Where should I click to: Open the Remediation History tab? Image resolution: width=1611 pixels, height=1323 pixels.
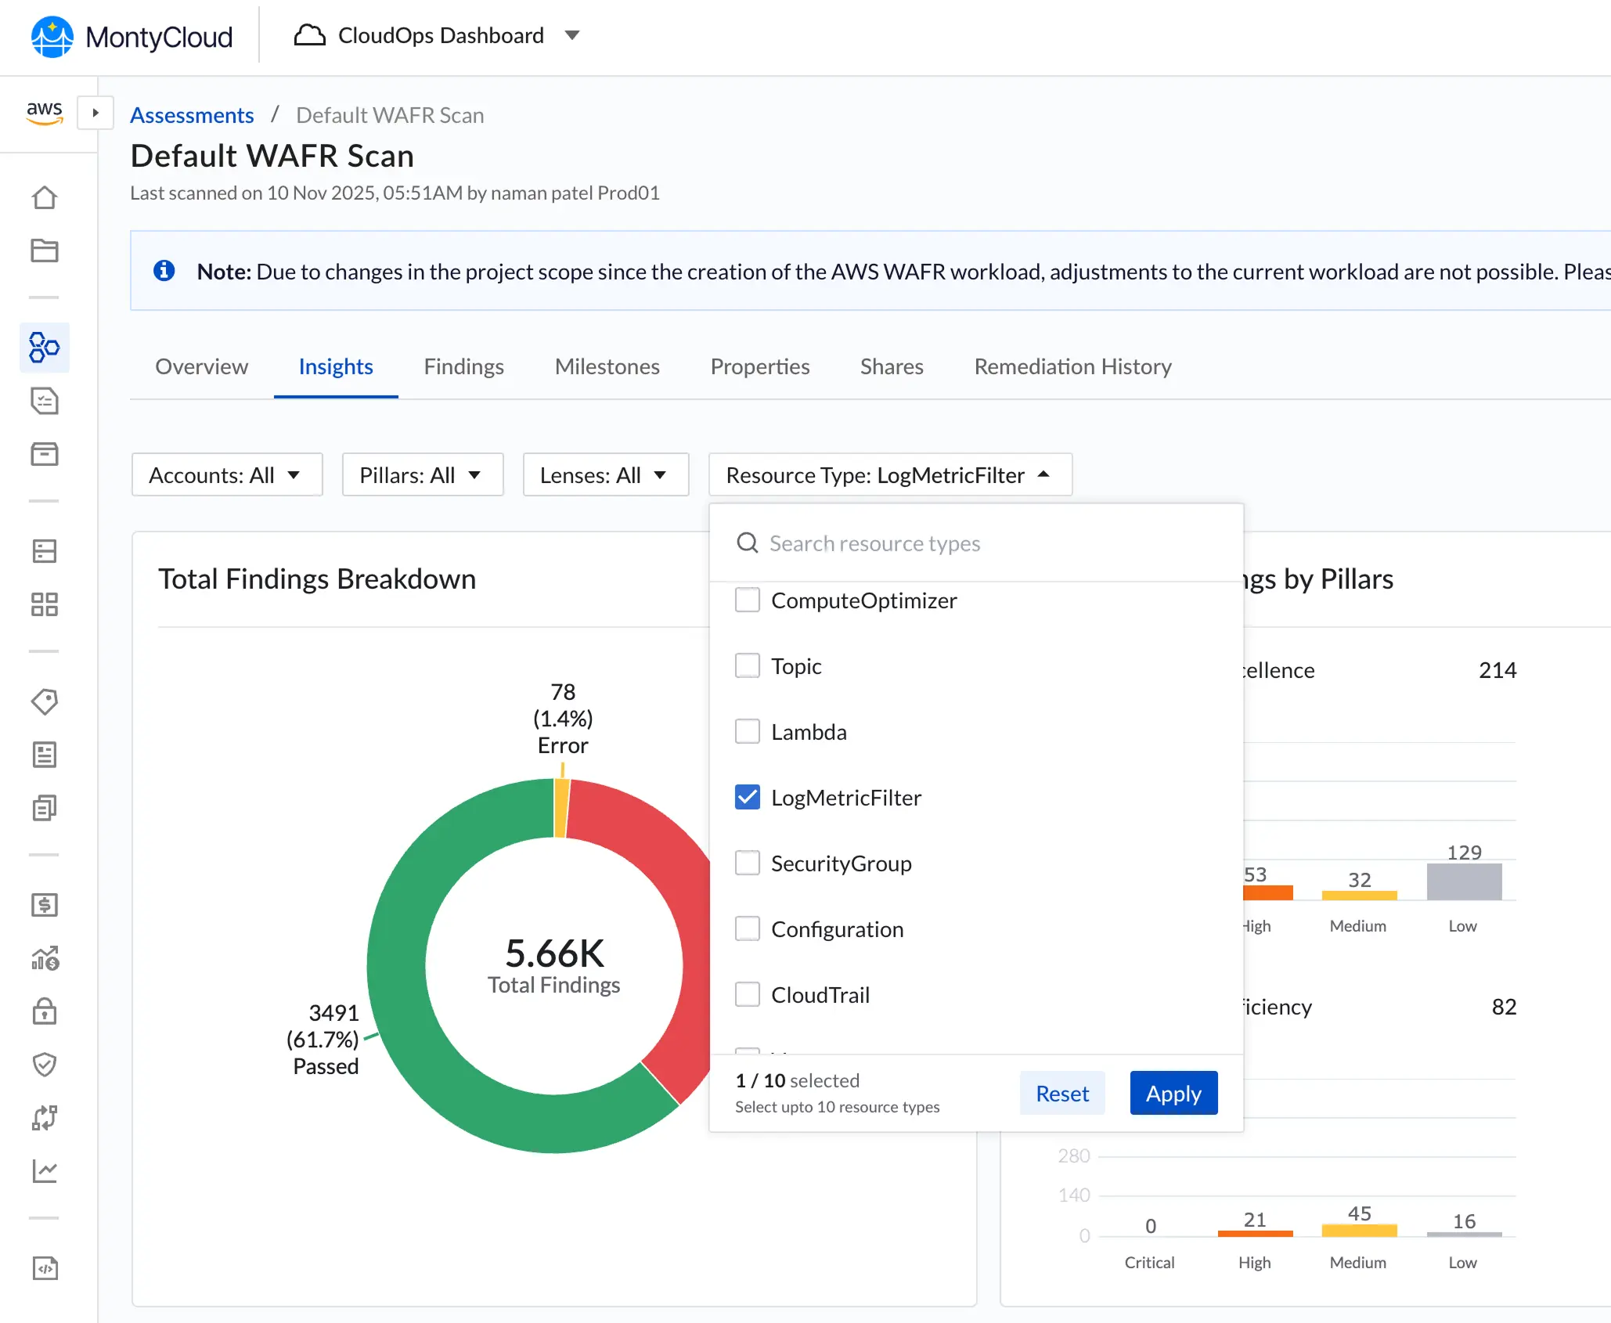pyautogui.click(x=1072, y=366)
